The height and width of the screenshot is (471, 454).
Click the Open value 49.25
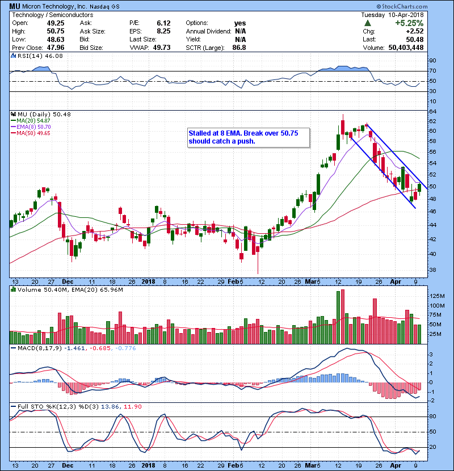coord(55,23)
